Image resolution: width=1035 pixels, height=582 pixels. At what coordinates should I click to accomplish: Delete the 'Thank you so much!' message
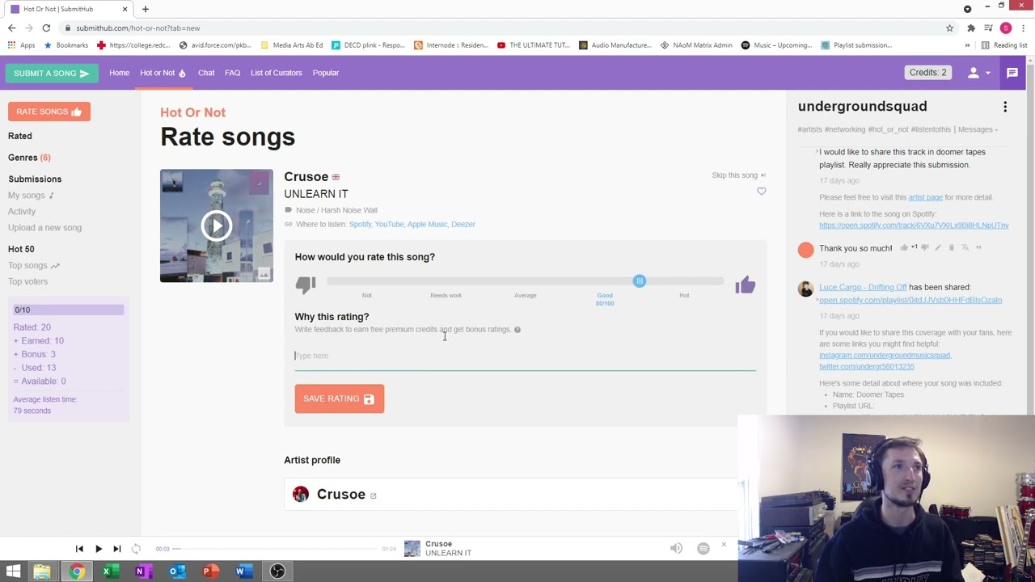(x=952, y=247)
